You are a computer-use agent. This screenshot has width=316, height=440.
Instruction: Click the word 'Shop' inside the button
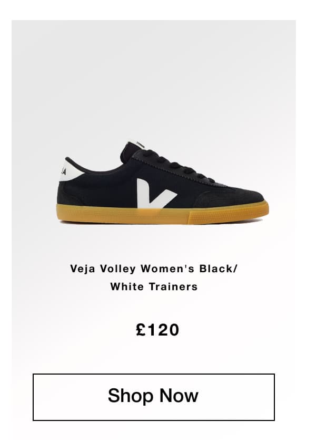pos(131,396)
